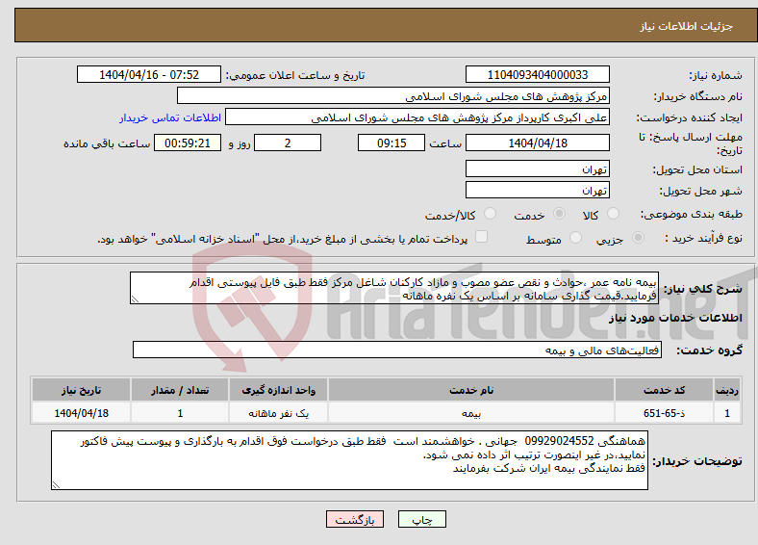The height and width of the screenshot is (545, 758).
Task: Click the deadline date field 1404/04/18
Action: coord(537,143)
